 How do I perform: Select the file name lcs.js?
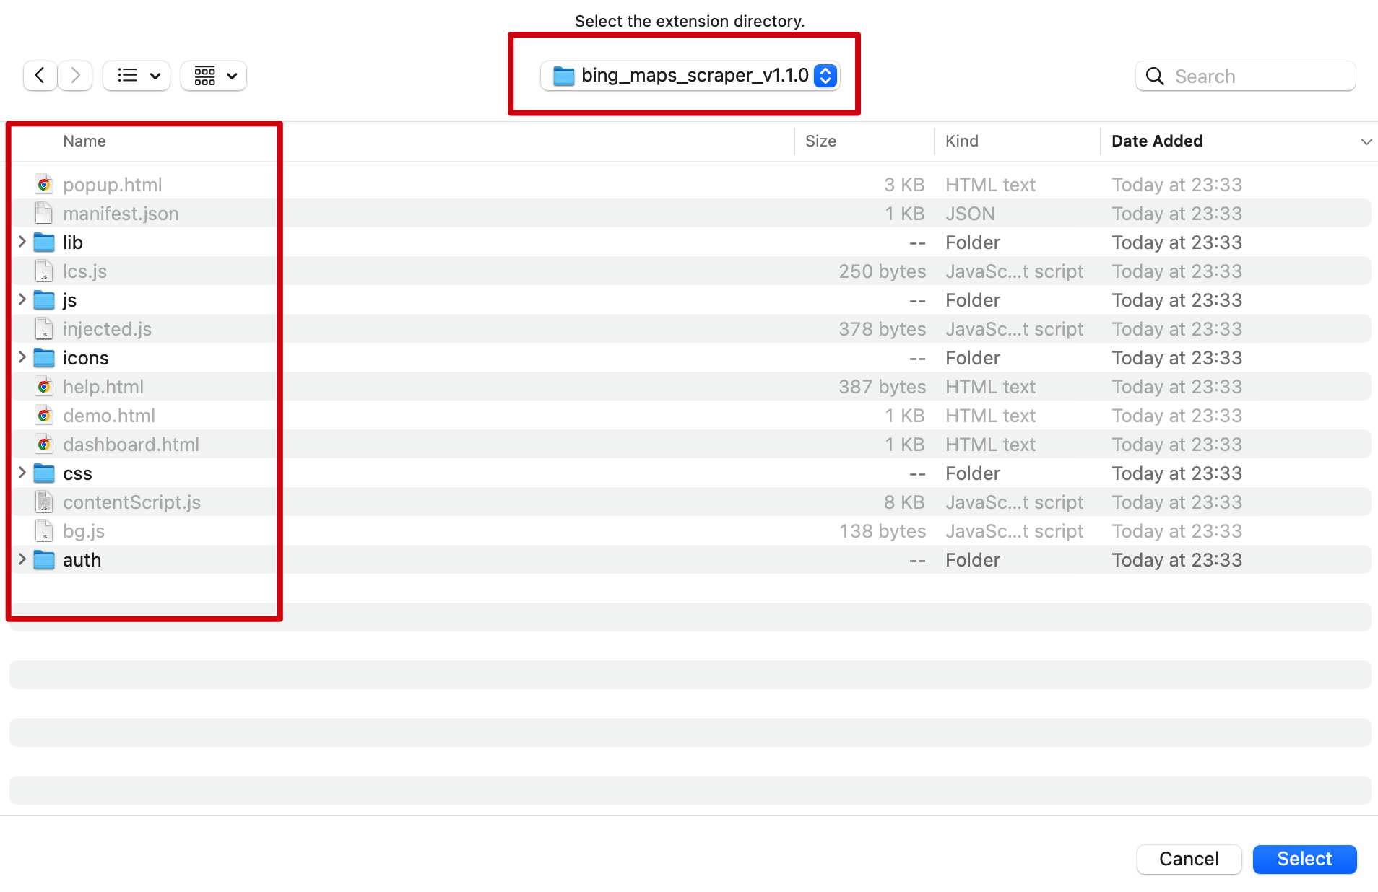click(84, 271)
